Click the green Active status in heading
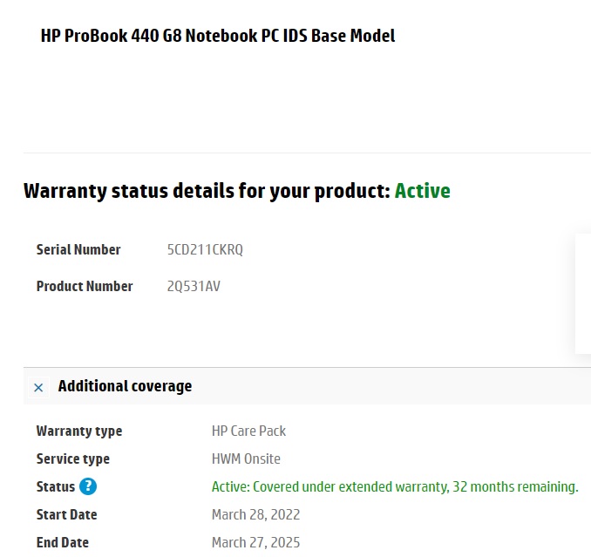Screen dimensions: 591x557 [422, 191]
